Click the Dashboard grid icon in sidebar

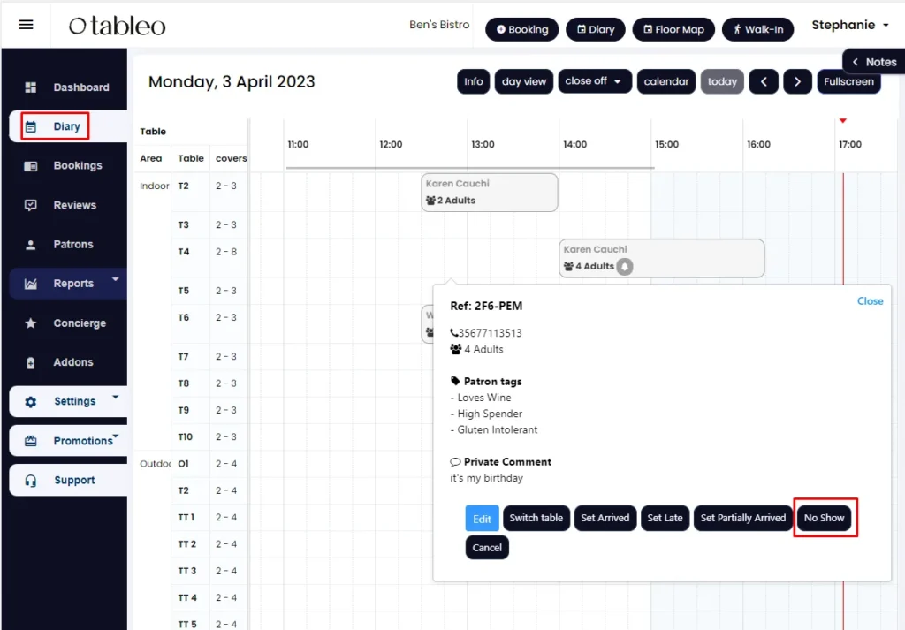(x=31, y=87)
